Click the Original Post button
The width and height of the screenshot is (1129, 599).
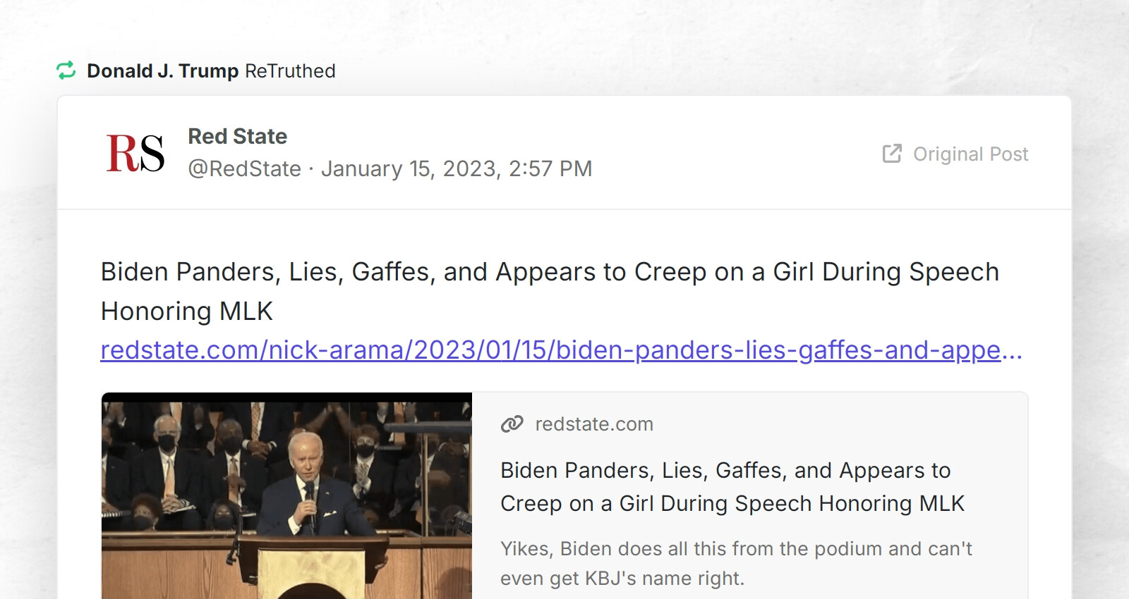(970, 154)
